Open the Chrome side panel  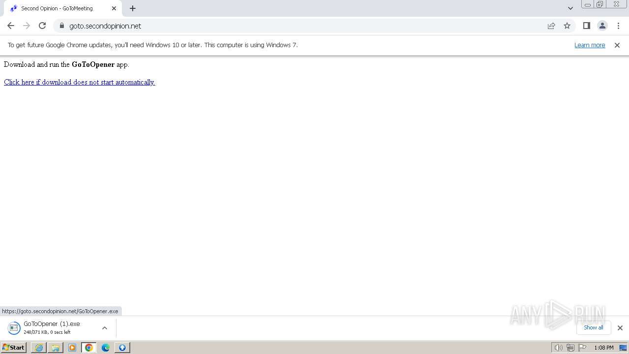[586, 26]
